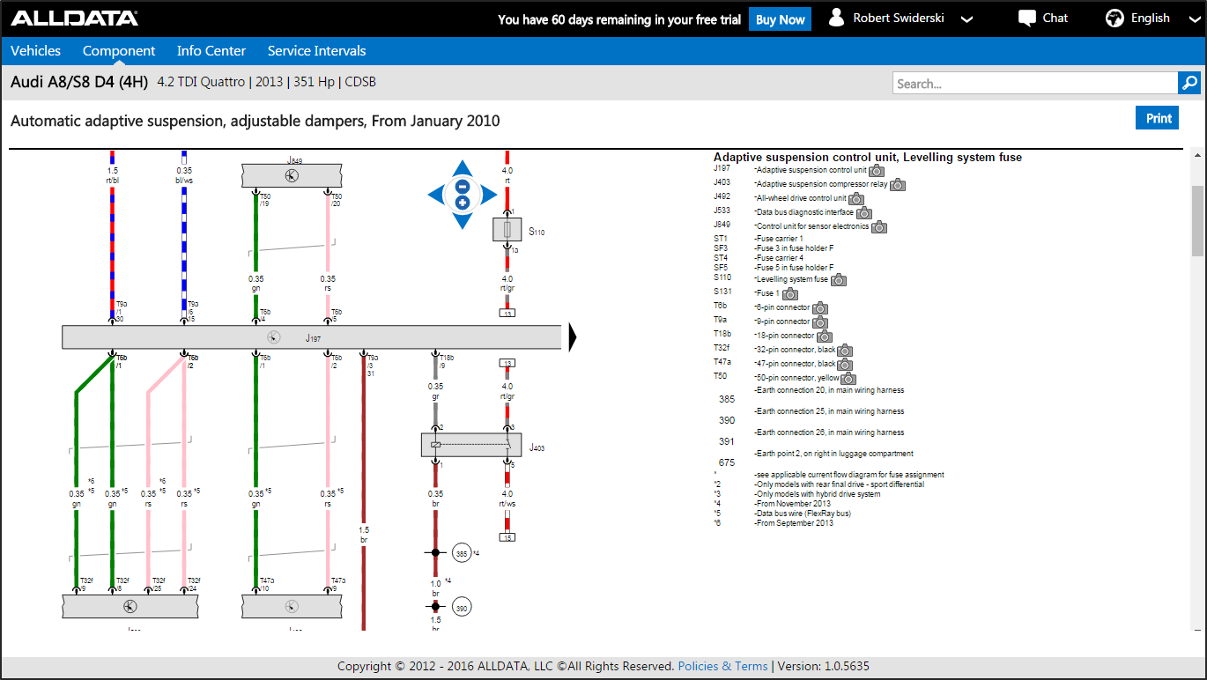This screenshot has width=1207, height=680.
Task: Open the Vehicles tab
Action: tap(36, 51)
